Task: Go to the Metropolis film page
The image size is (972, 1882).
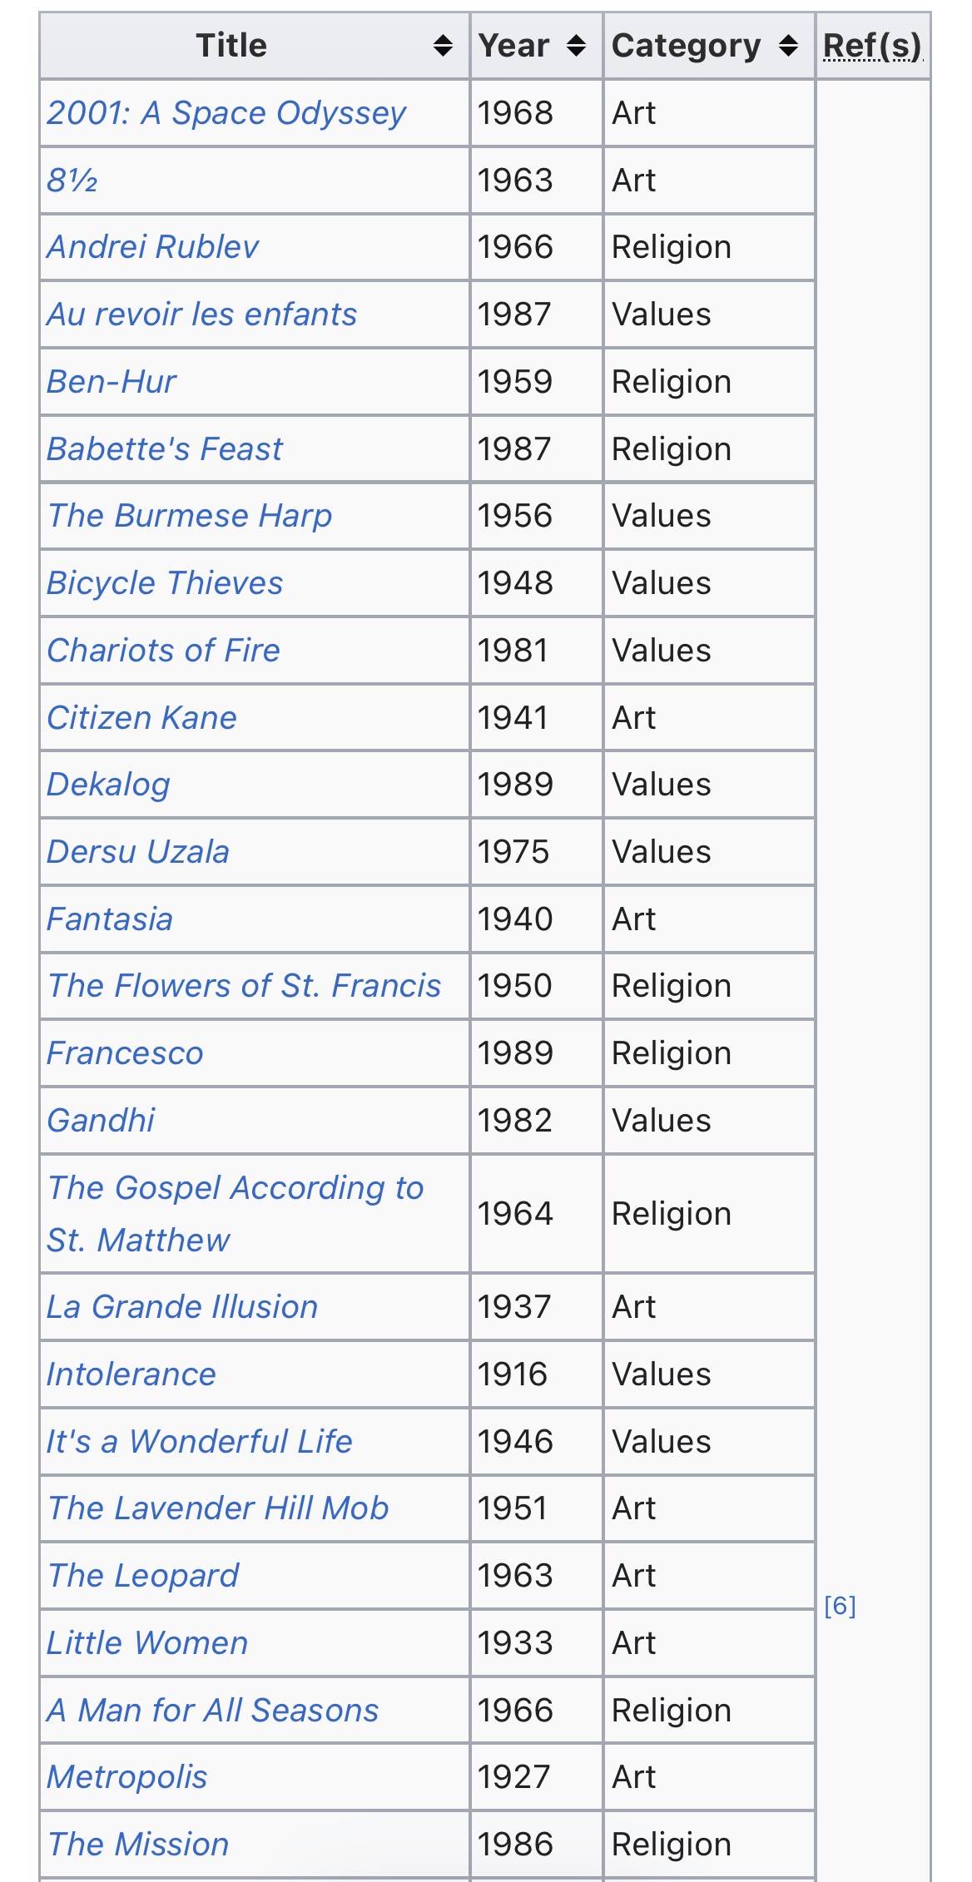Action: click(x=126, y=1777)
